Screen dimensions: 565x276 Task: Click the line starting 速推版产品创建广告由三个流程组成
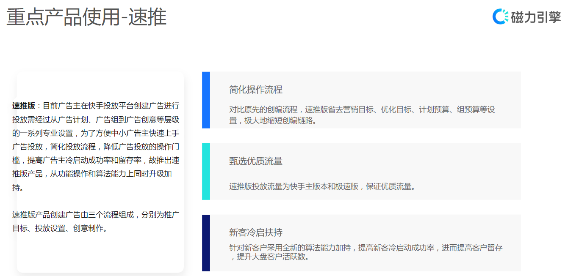[x=96, y=215]
